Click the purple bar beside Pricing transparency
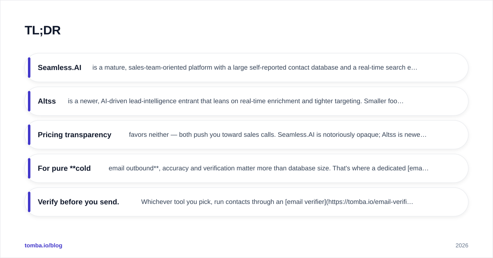The image size is (493, 258). coord(29,135)
